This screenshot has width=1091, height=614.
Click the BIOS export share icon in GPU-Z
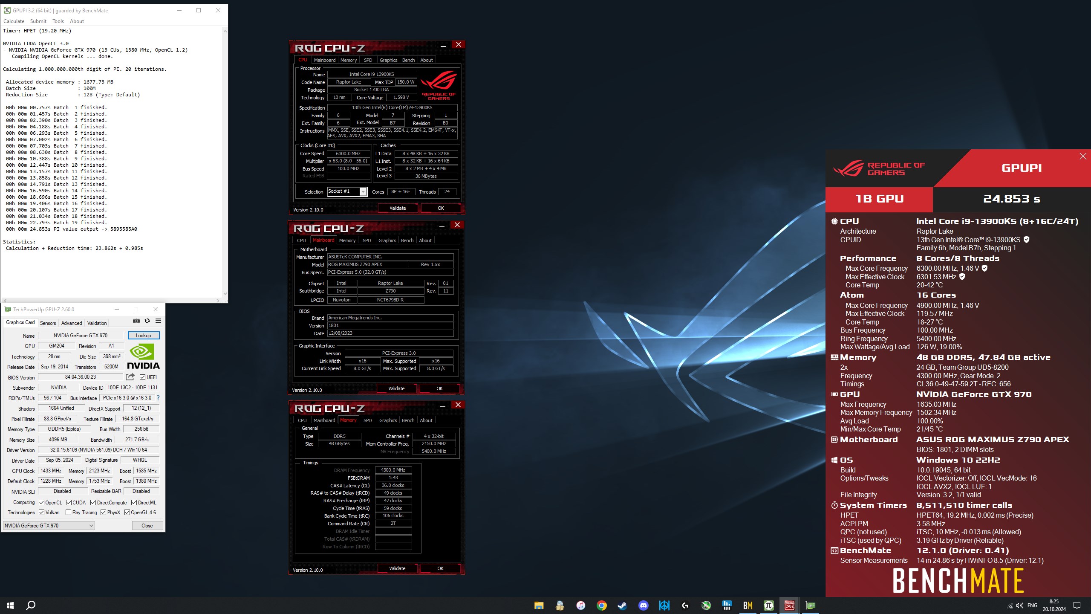click(130, 377)
